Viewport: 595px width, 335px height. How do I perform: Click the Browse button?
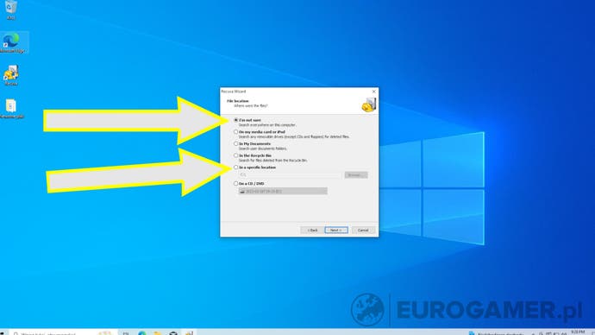(x=356, y=175)
